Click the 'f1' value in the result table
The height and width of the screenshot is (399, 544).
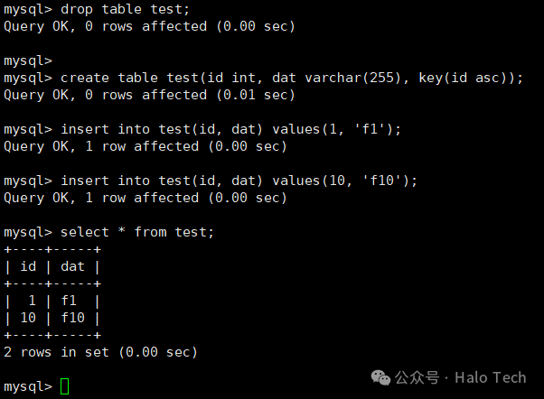click(69, 301)
